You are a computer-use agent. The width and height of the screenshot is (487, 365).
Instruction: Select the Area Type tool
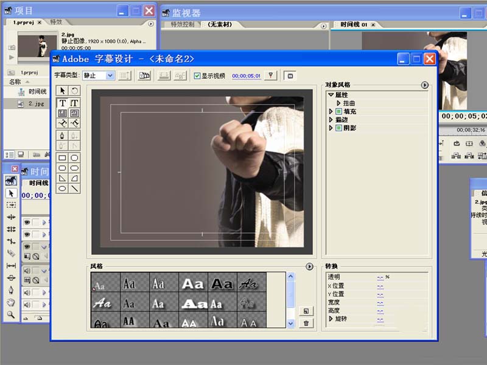[63, 113]
